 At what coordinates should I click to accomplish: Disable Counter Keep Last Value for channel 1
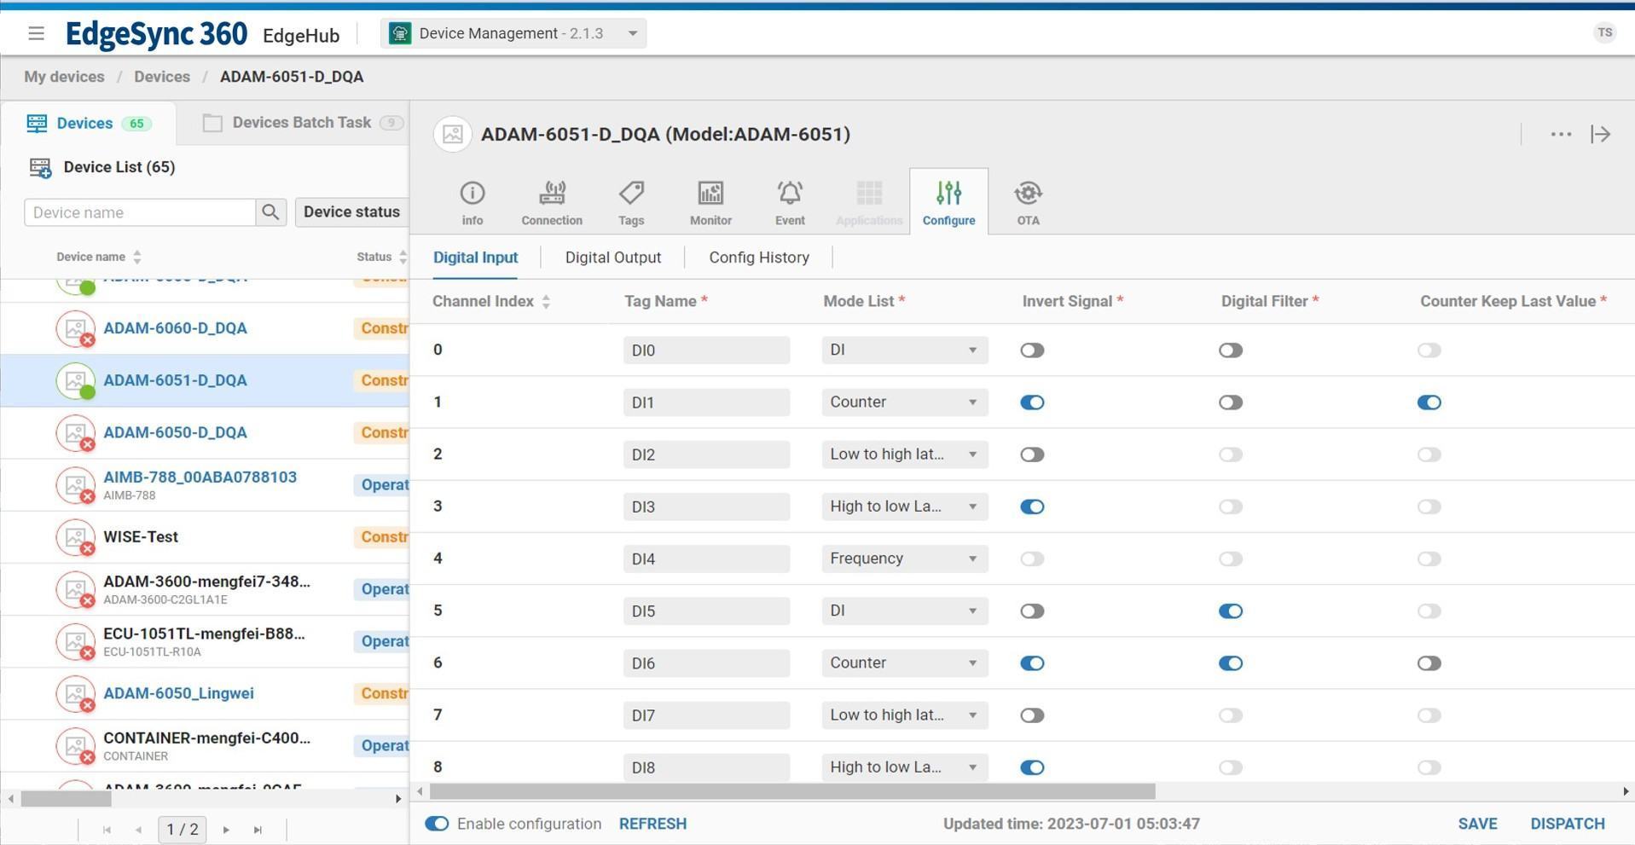[x=1428, y=402]
